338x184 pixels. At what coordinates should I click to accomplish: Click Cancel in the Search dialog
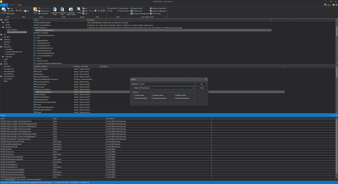[x=202, y=88]
